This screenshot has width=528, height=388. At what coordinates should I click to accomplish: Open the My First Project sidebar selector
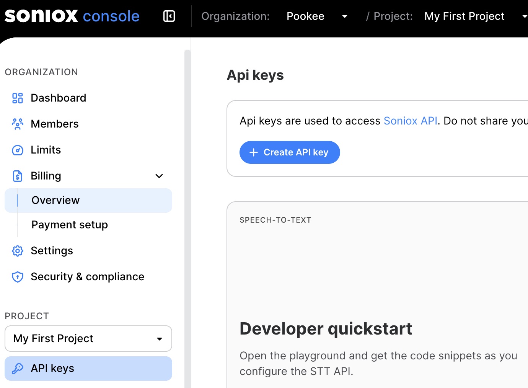tap(88, 338)
